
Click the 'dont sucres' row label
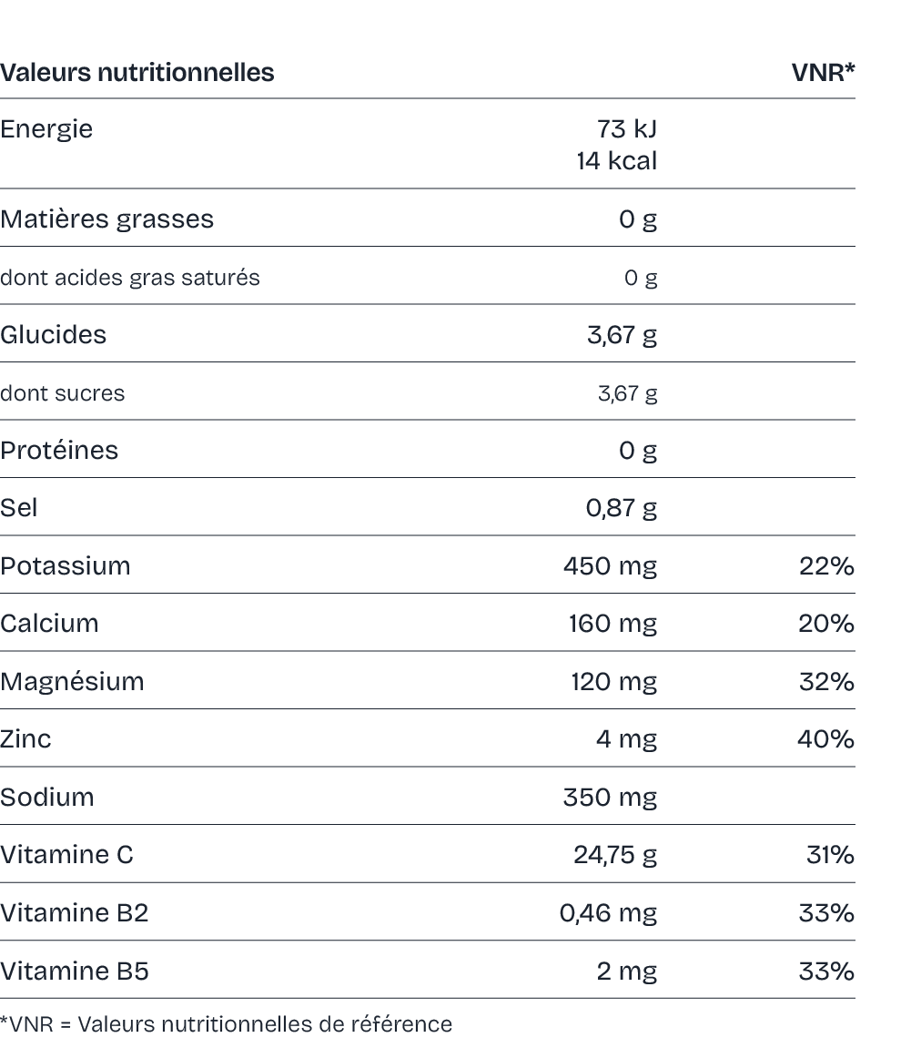(62, 392)
